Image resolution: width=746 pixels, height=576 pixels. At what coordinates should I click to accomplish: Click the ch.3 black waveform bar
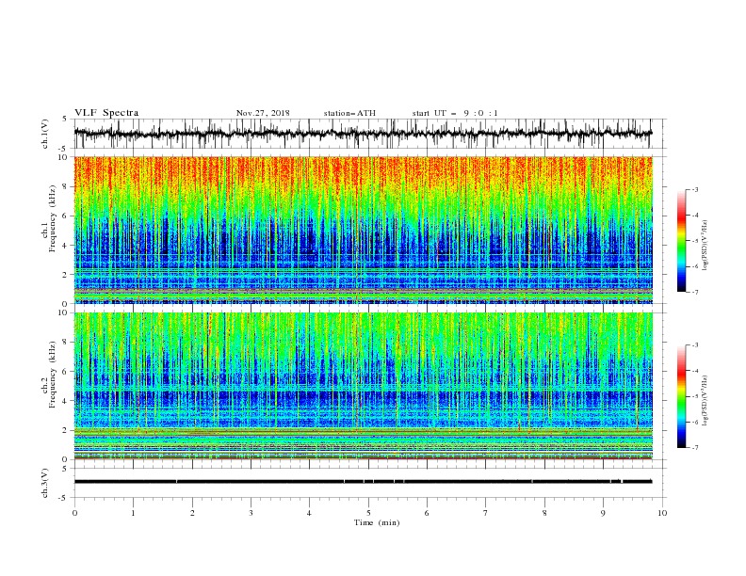click(363, 482)
